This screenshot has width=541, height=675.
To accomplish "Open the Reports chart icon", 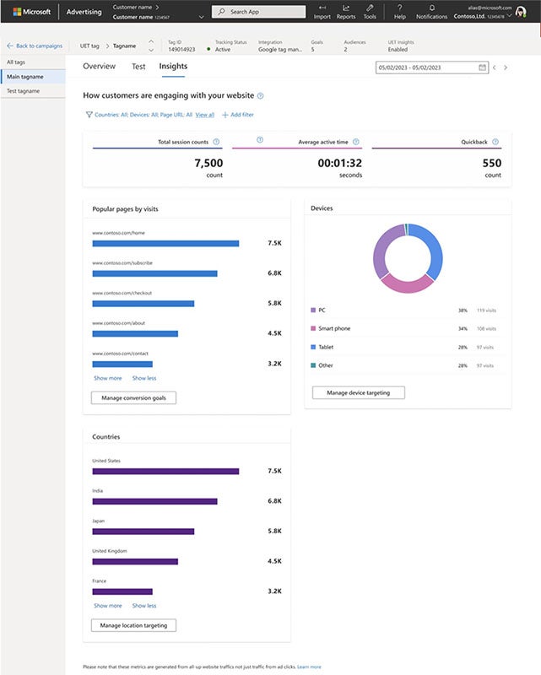I will [346, 8].
